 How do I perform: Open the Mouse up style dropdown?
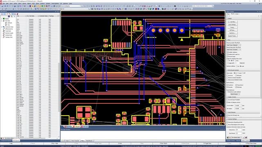point(234,45)
